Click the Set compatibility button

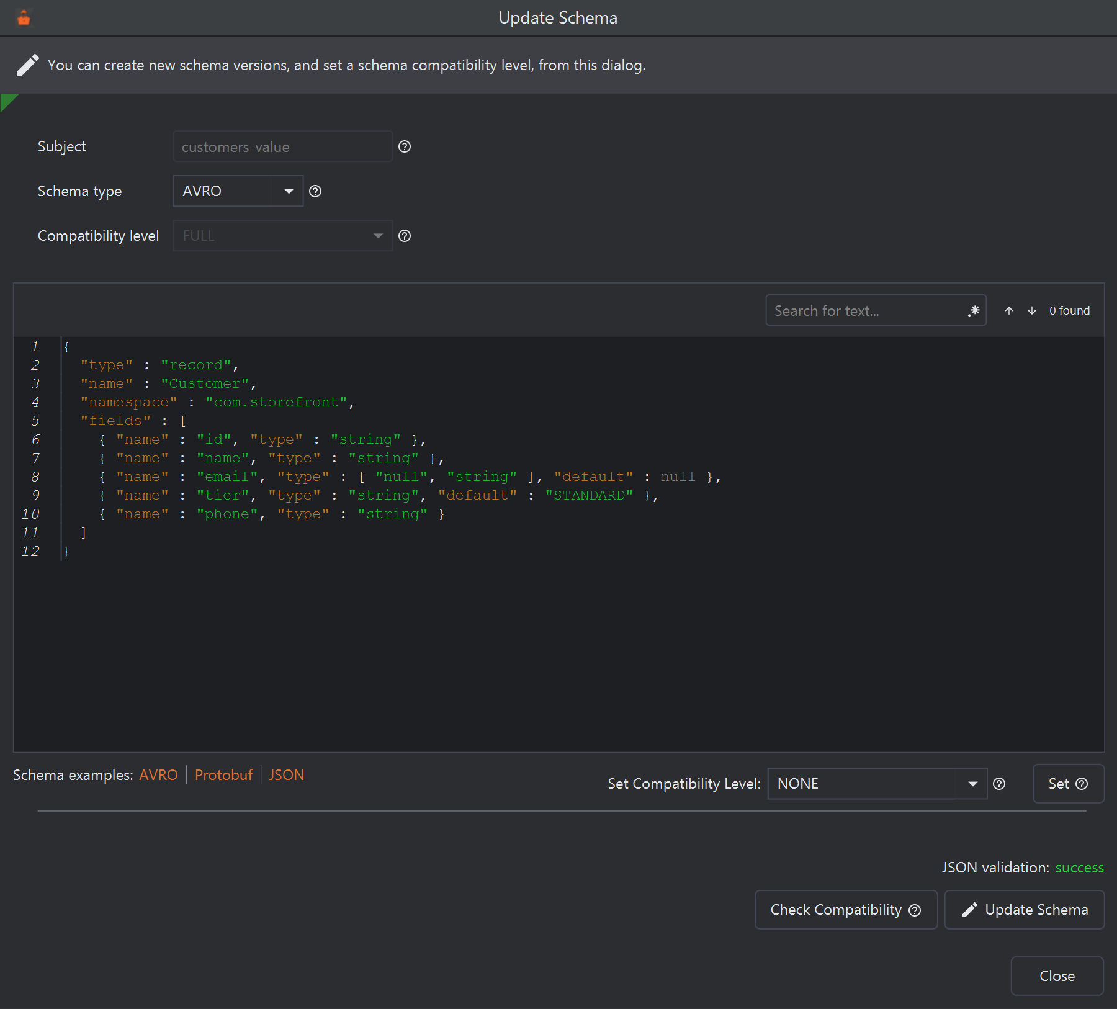pyautogui.click(x=1068, y=784)
